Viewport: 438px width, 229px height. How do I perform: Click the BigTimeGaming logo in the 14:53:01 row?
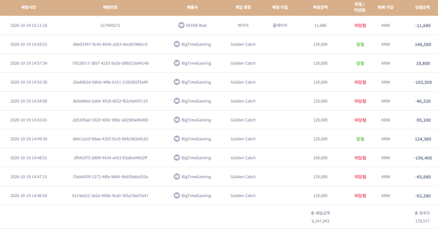pyautogui.click(x=177, y=120)
